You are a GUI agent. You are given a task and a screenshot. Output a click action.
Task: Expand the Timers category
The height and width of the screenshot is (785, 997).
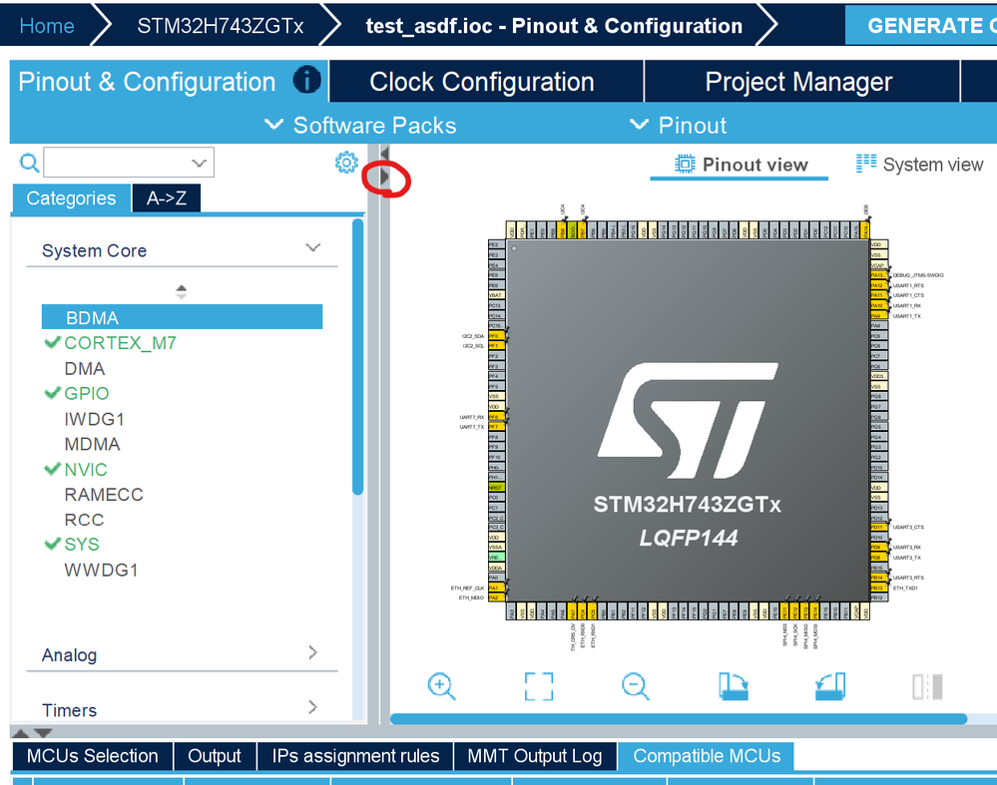pos(312,707)
